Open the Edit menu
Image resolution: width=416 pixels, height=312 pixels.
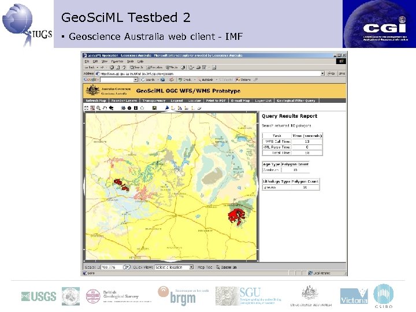[x=95, y=61]
